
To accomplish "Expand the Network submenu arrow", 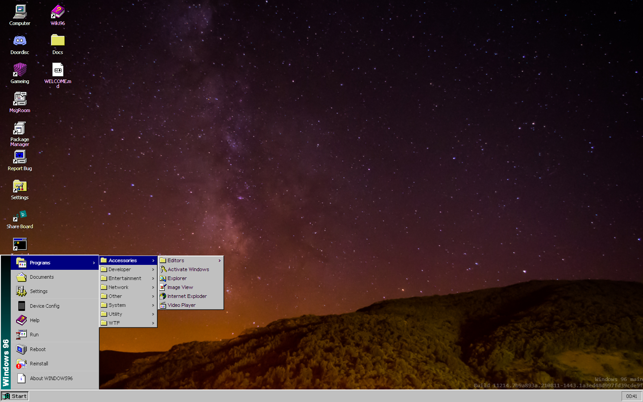I will pos(153,287).
